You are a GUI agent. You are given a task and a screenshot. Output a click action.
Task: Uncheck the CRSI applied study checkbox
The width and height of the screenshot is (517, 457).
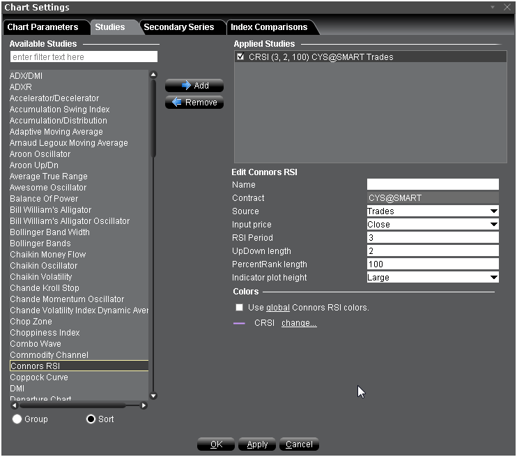tap(240, 57)
